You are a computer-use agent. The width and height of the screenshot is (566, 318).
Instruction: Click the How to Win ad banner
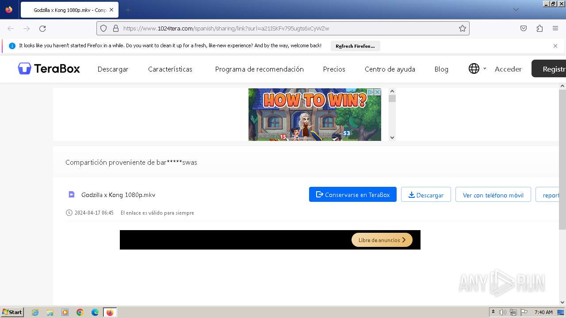click(314, 115)
